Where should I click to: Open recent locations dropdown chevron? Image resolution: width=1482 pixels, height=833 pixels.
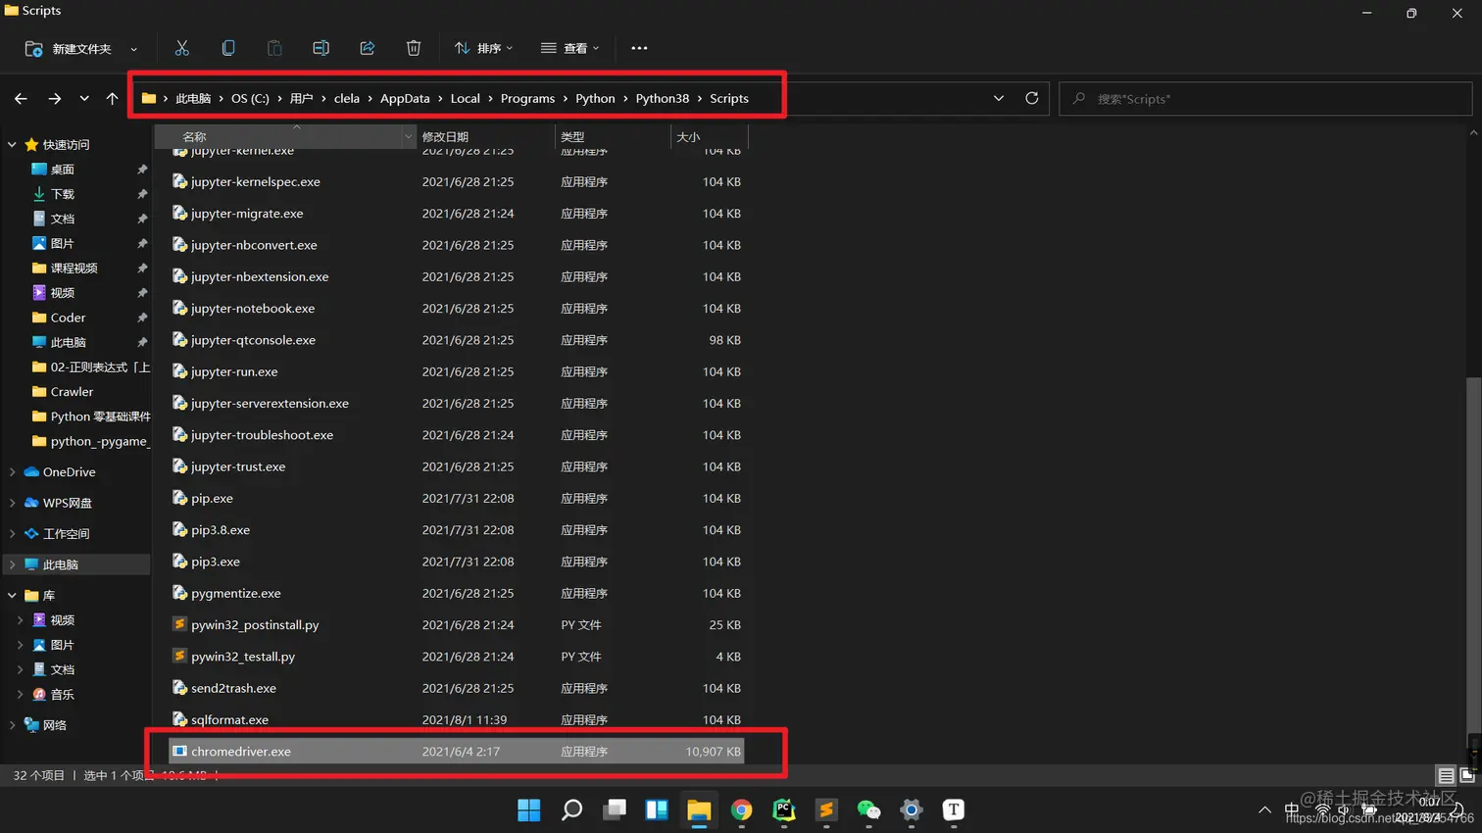click(84, 99)
